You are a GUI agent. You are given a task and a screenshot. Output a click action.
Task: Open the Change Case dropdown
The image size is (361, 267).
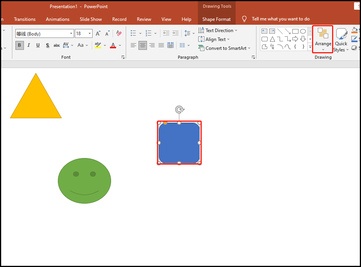(82, 45)
